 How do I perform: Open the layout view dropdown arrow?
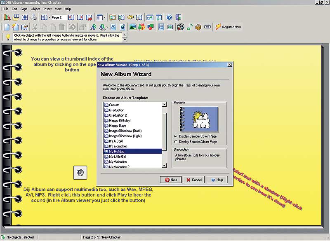pyautogui.click(x=105, y=17)
